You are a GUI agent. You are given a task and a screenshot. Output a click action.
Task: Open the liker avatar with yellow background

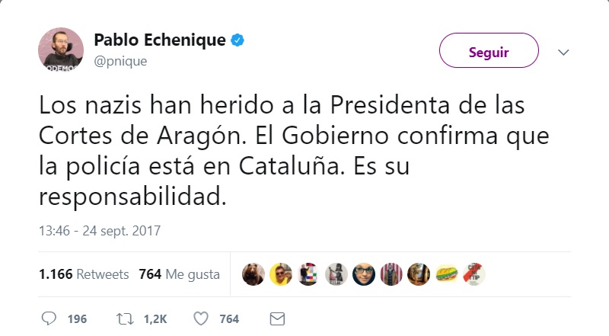pos(282,274)
